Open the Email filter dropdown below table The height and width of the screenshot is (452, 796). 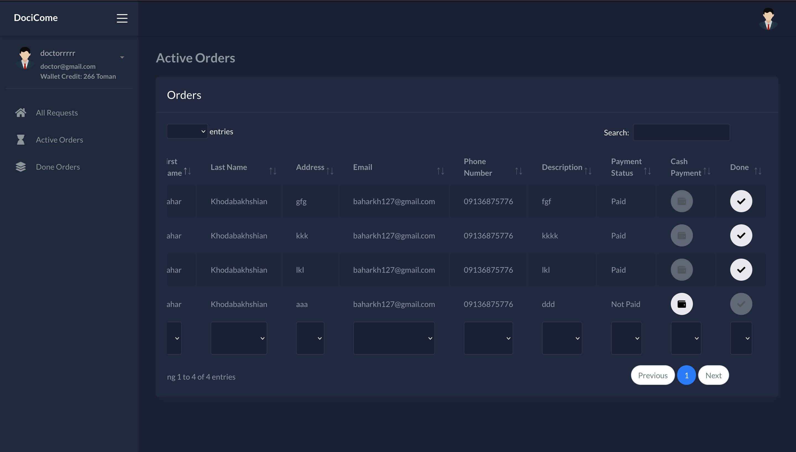tap(394, 338)
